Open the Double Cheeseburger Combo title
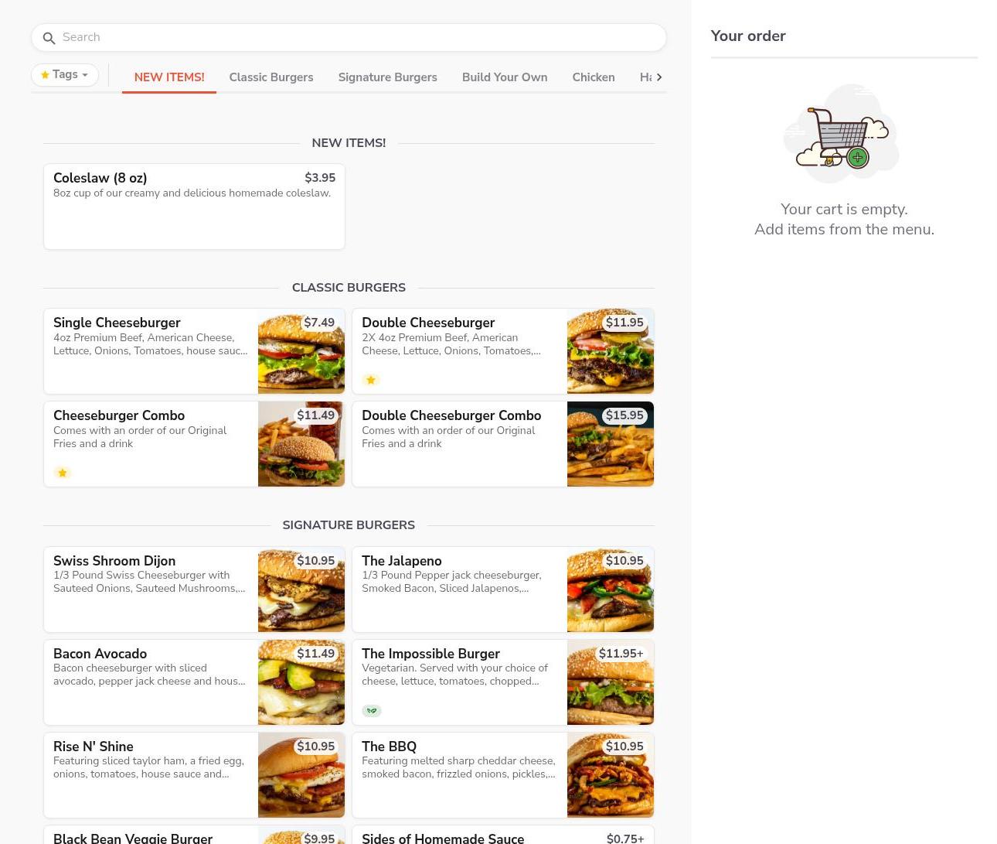The height and width of the screenshot is (844, 997). [451, 415]
